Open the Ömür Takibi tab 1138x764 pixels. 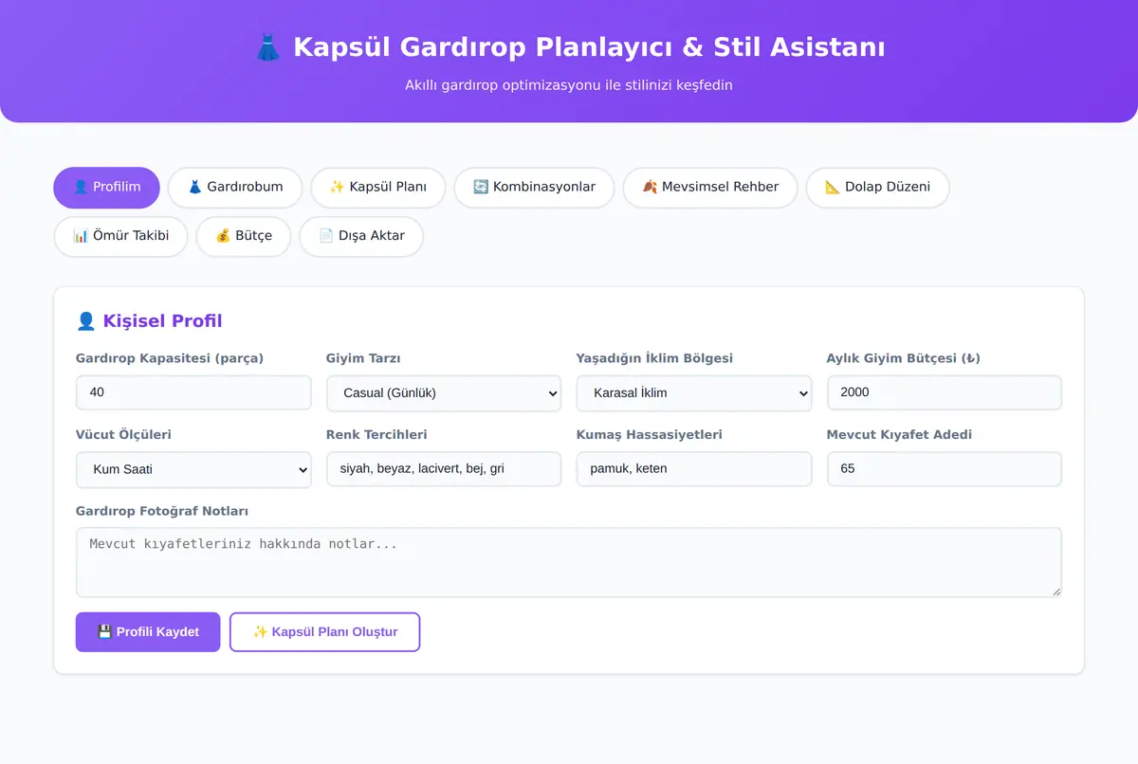pyautogui.click(x=120, y=236)
